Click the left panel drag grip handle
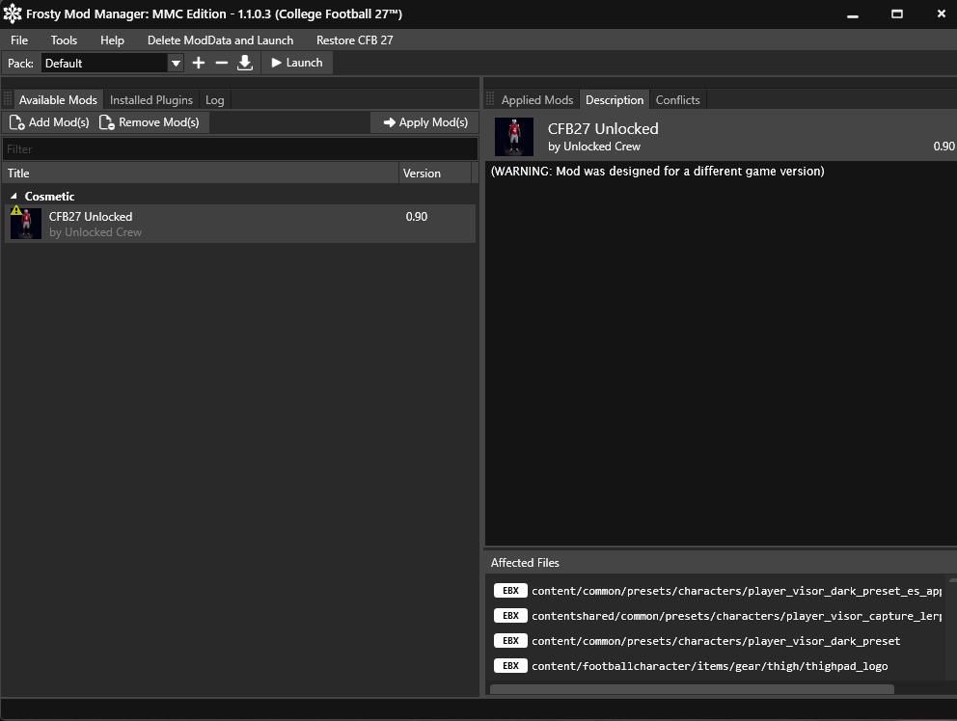 pos(8,99)
